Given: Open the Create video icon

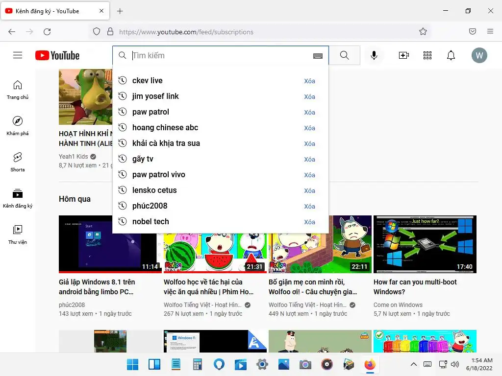Looking at the screenshot, I should point(404,55).
